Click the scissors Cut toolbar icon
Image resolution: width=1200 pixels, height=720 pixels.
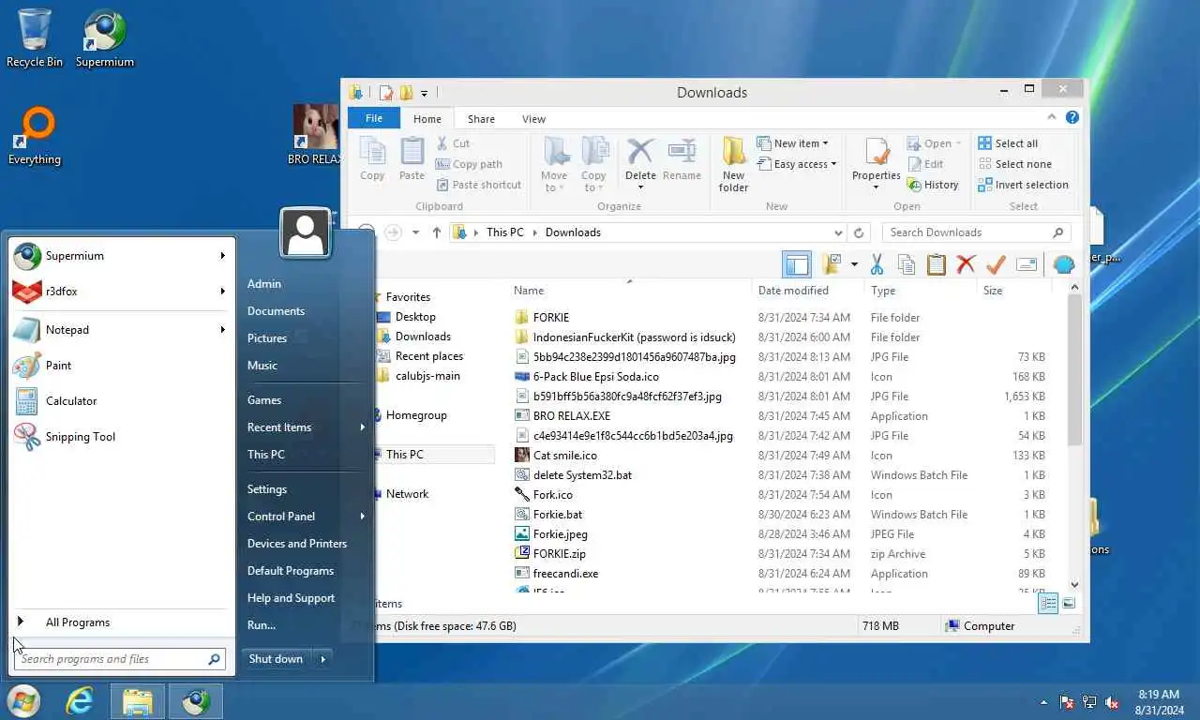[877, 264]
